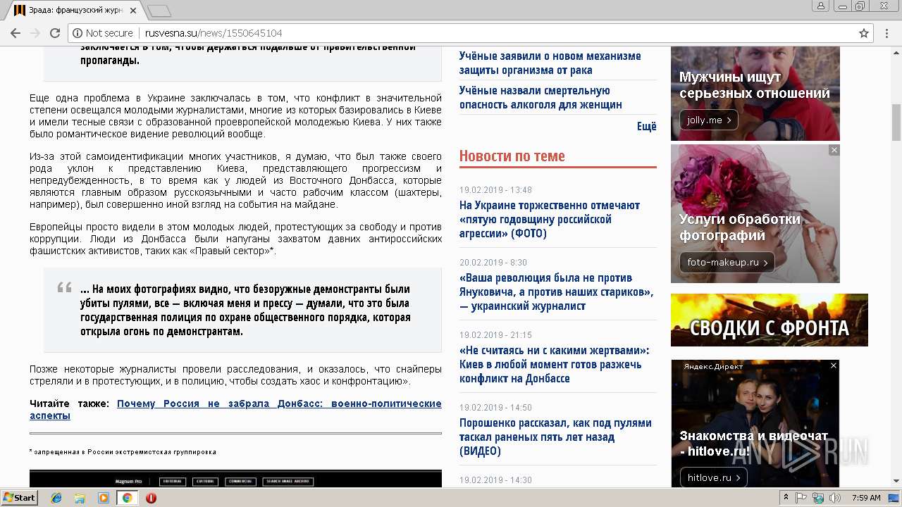The image size is (902, 507).
Task: Open a new browser tab
Action: tap(159, 11)
